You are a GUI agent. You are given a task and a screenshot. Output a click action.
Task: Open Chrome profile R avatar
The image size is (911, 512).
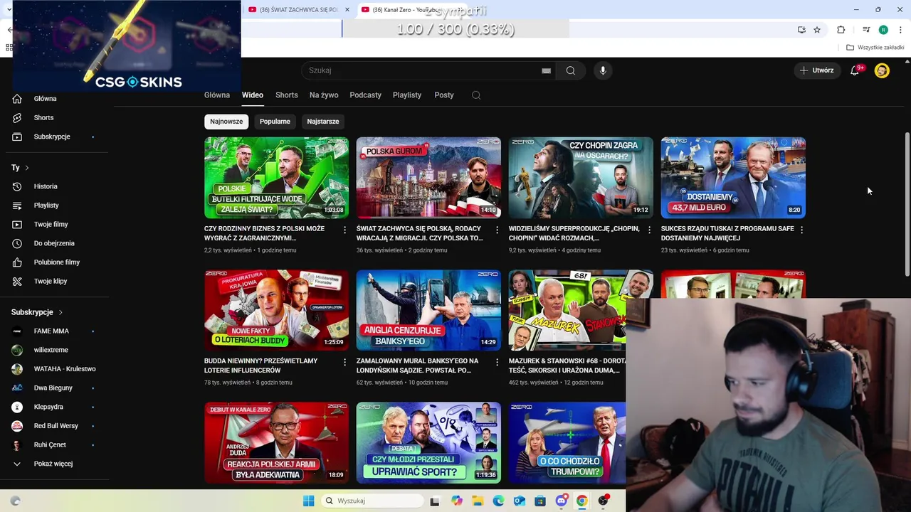tap(883, 30)
